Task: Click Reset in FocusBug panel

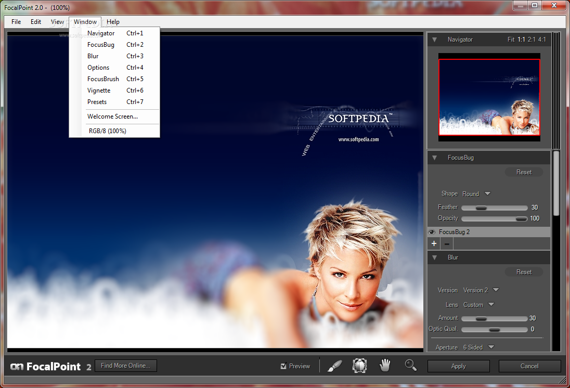Action: tap(524, 172)
